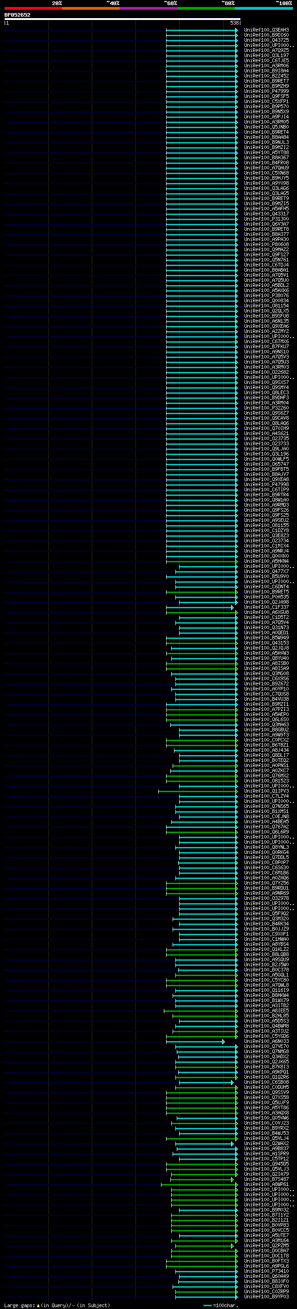The height and width of the screenshot is (1309, 297).
Task: Select the UniRef100_A8WP61 label
Action: (266, 1184)
